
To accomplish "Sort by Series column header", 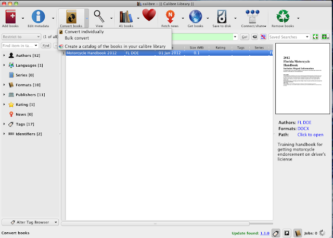I will [x=259, y=47].
